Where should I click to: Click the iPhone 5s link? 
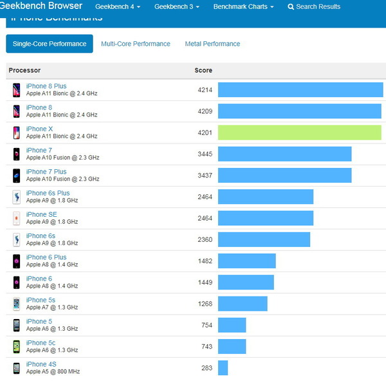(41, 300)
